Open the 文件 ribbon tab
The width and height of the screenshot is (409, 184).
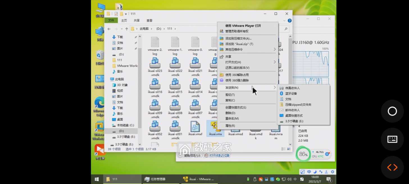[x=111, y=20]
